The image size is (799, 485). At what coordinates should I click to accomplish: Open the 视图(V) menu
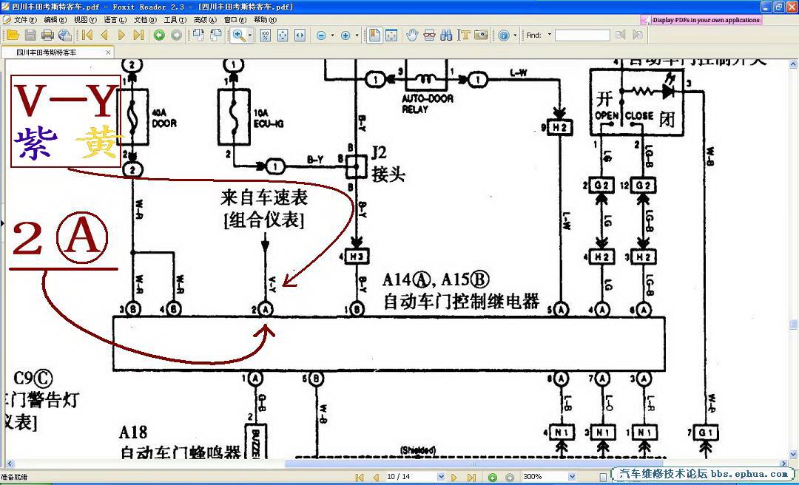[x=85, y=20]
